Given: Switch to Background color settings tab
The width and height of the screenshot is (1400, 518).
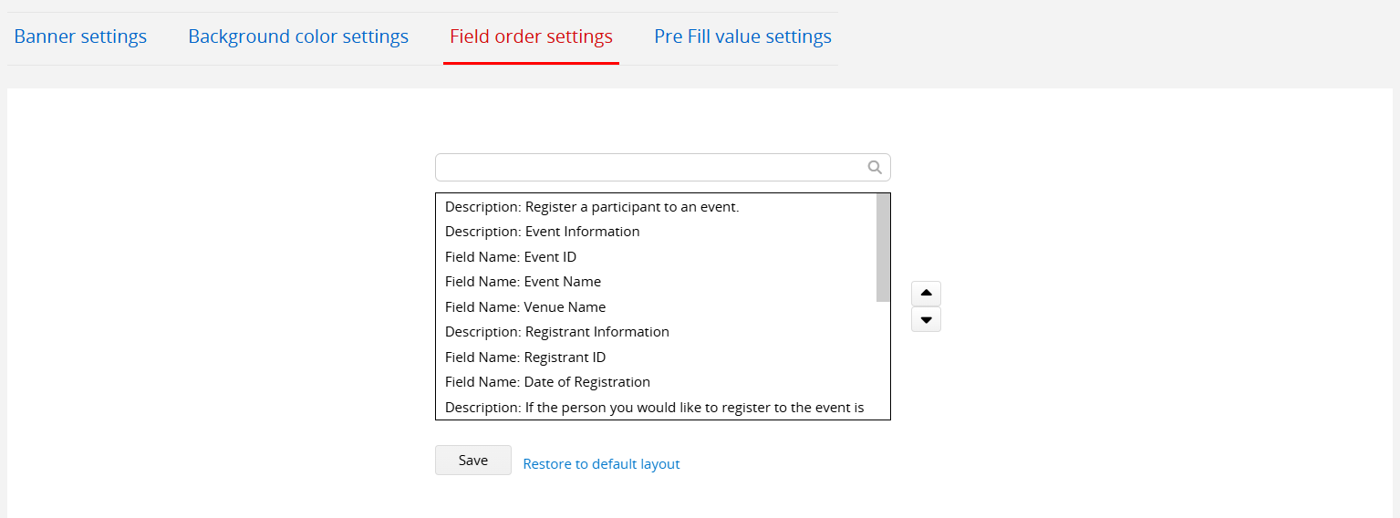Looking at the screenshot, I should point(298,37).
